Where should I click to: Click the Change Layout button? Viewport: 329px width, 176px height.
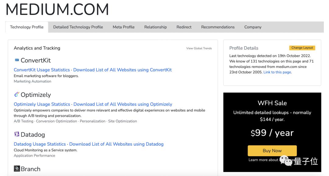tap(302, 48)
